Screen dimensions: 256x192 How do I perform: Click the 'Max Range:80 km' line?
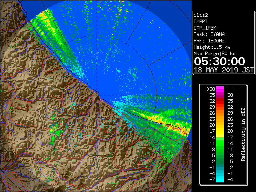pos(214,54)
